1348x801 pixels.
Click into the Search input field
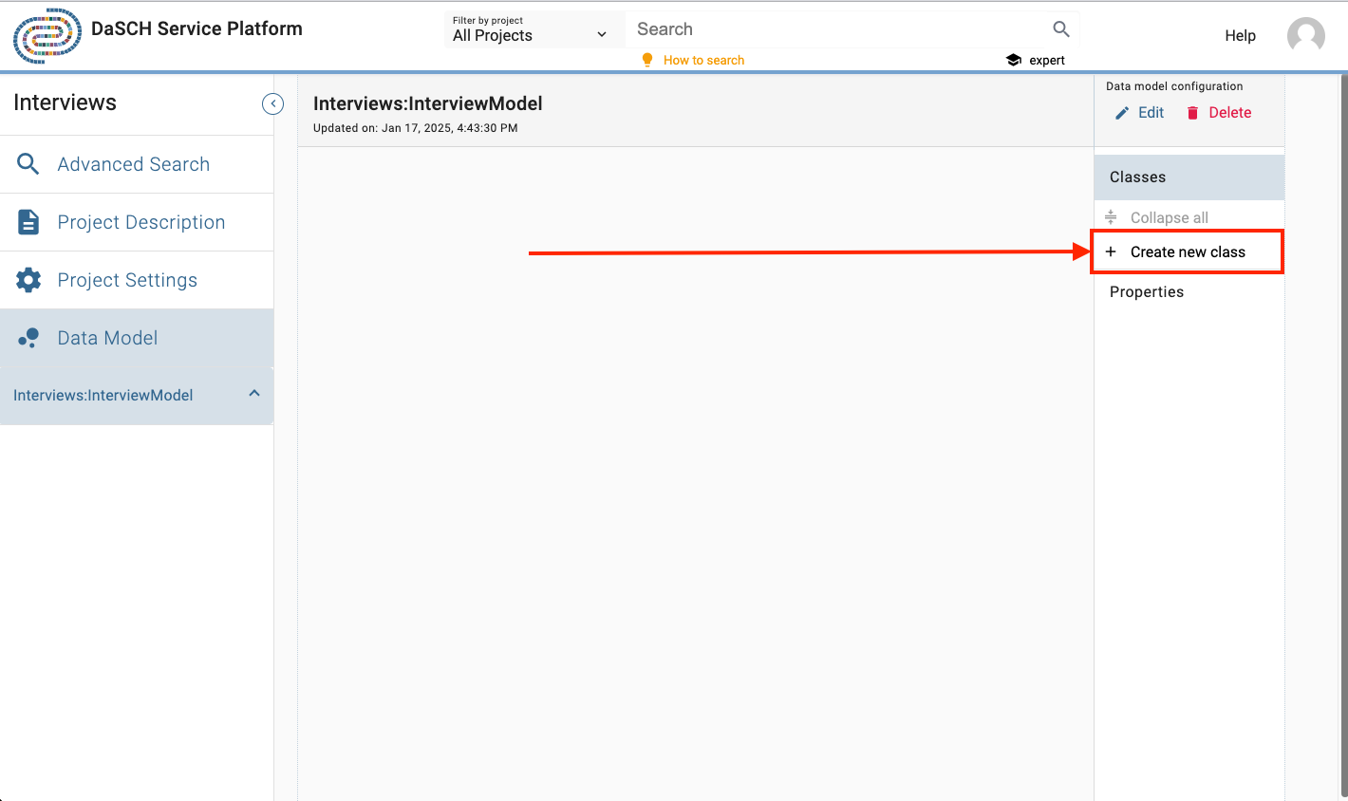click(835, 29)
